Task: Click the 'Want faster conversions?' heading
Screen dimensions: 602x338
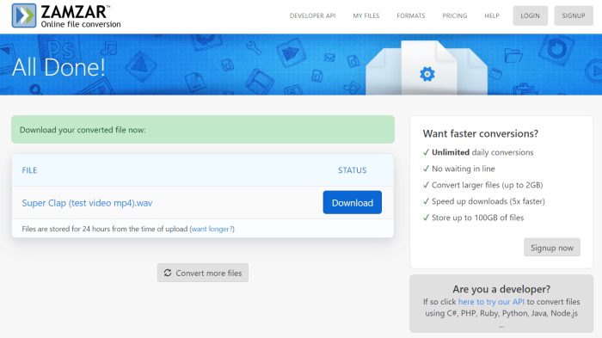Action: [x=480, y=133]
